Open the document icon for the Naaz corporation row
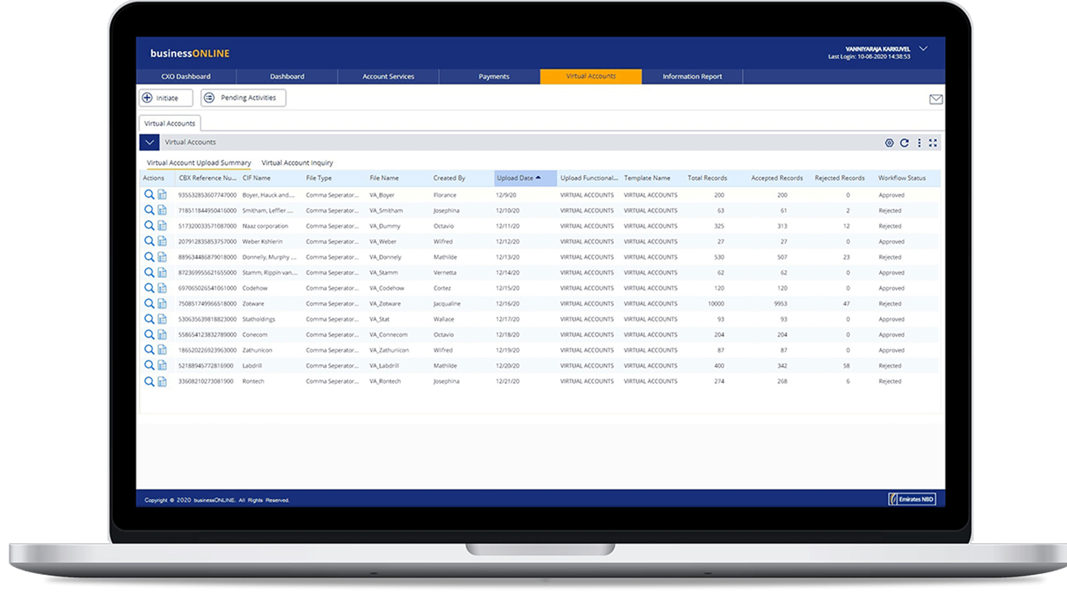The height and width of the screenshot is (600, 1067). [x=162, y=226]
